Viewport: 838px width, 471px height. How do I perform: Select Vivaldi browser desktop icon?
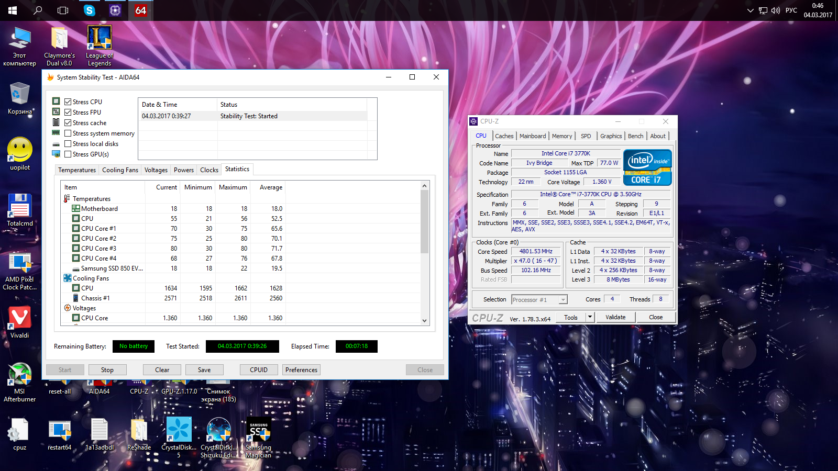[20, 322]
